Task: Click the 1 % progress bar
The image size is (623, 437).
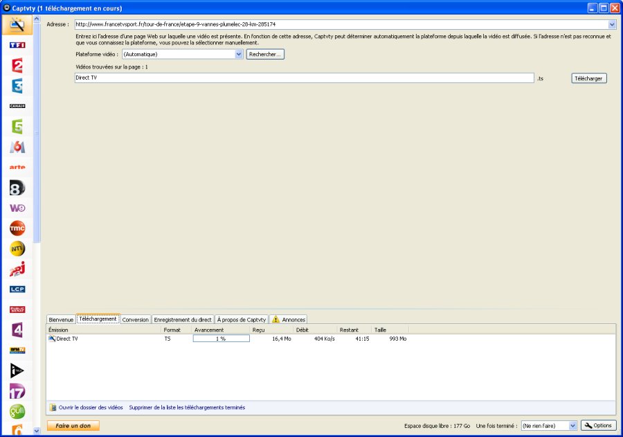Action: pyautogui.click(x=222, y=339)
